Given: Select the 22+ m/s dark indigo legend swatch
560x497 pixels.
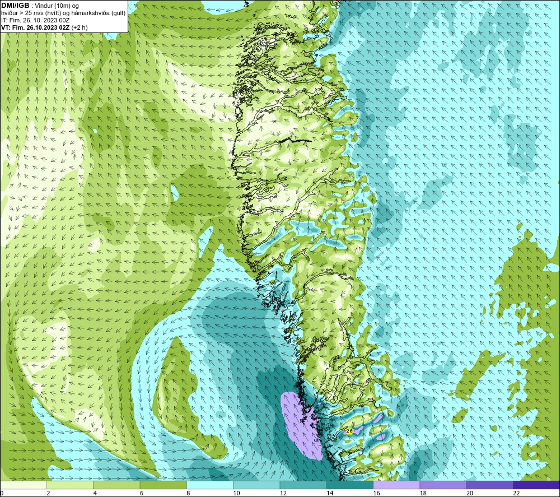Looking at the screenshot, I should (x=536, y=485).
